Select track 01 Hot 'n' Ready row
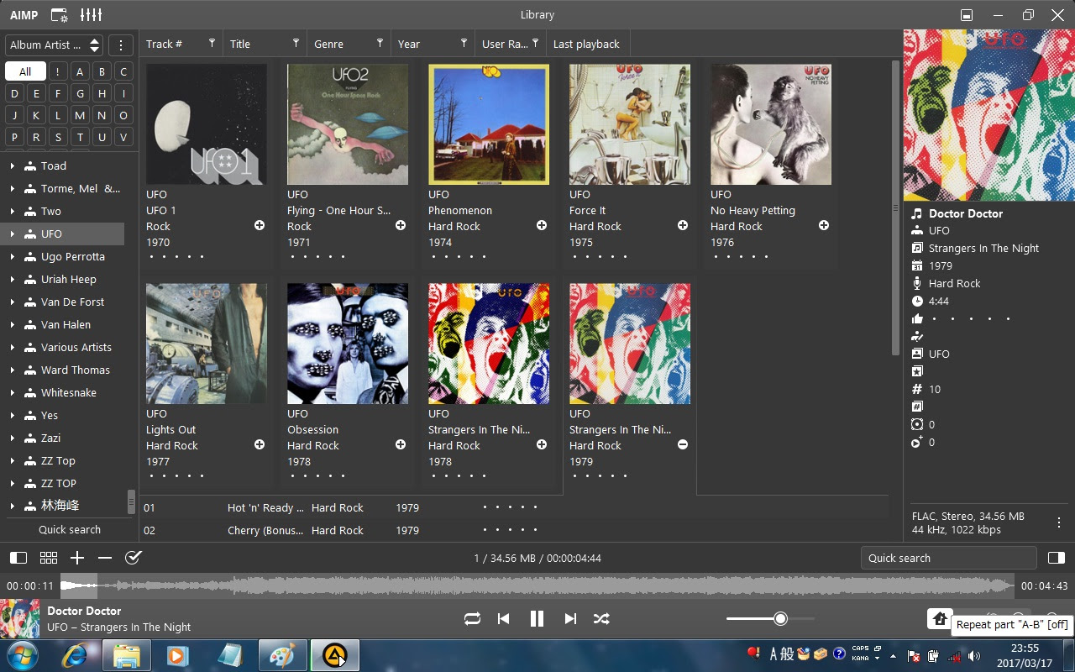This screenshot has width=1075, height=672. point(514,508)
